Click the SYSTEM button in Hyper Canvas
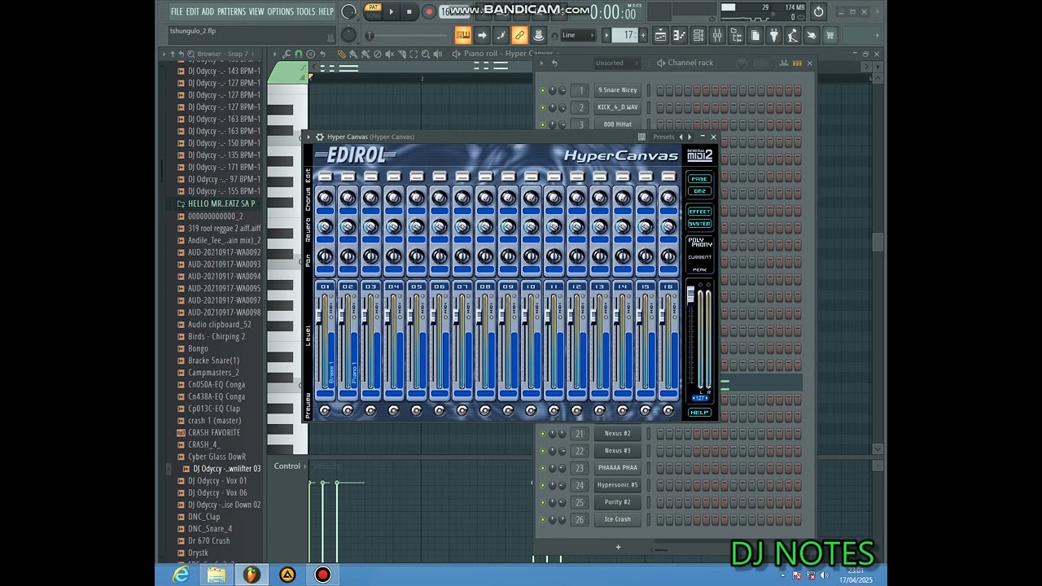 [699, 223]
